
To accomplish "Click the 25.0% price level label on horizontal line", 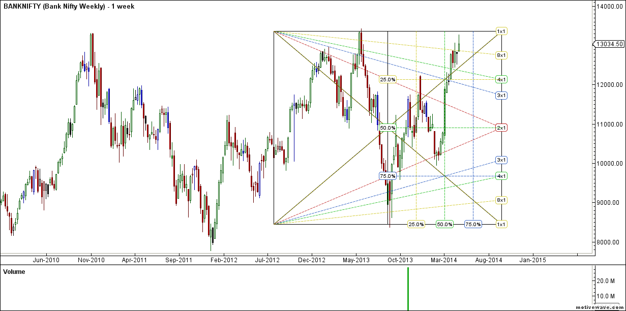I will tap(387, 80).
